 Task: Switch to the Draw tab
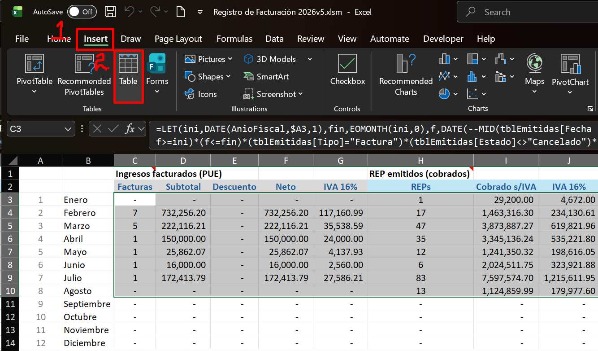click(131, 39)
